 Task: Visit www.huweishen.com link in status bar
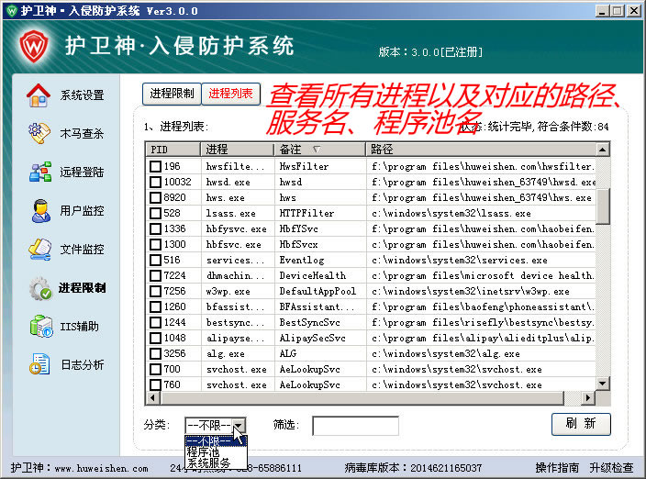pyautogui.click(x=101, y=468)
